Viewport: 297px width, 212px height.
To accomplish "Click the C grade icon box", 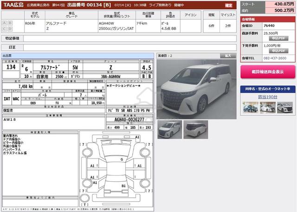I will tap(4, 29).
